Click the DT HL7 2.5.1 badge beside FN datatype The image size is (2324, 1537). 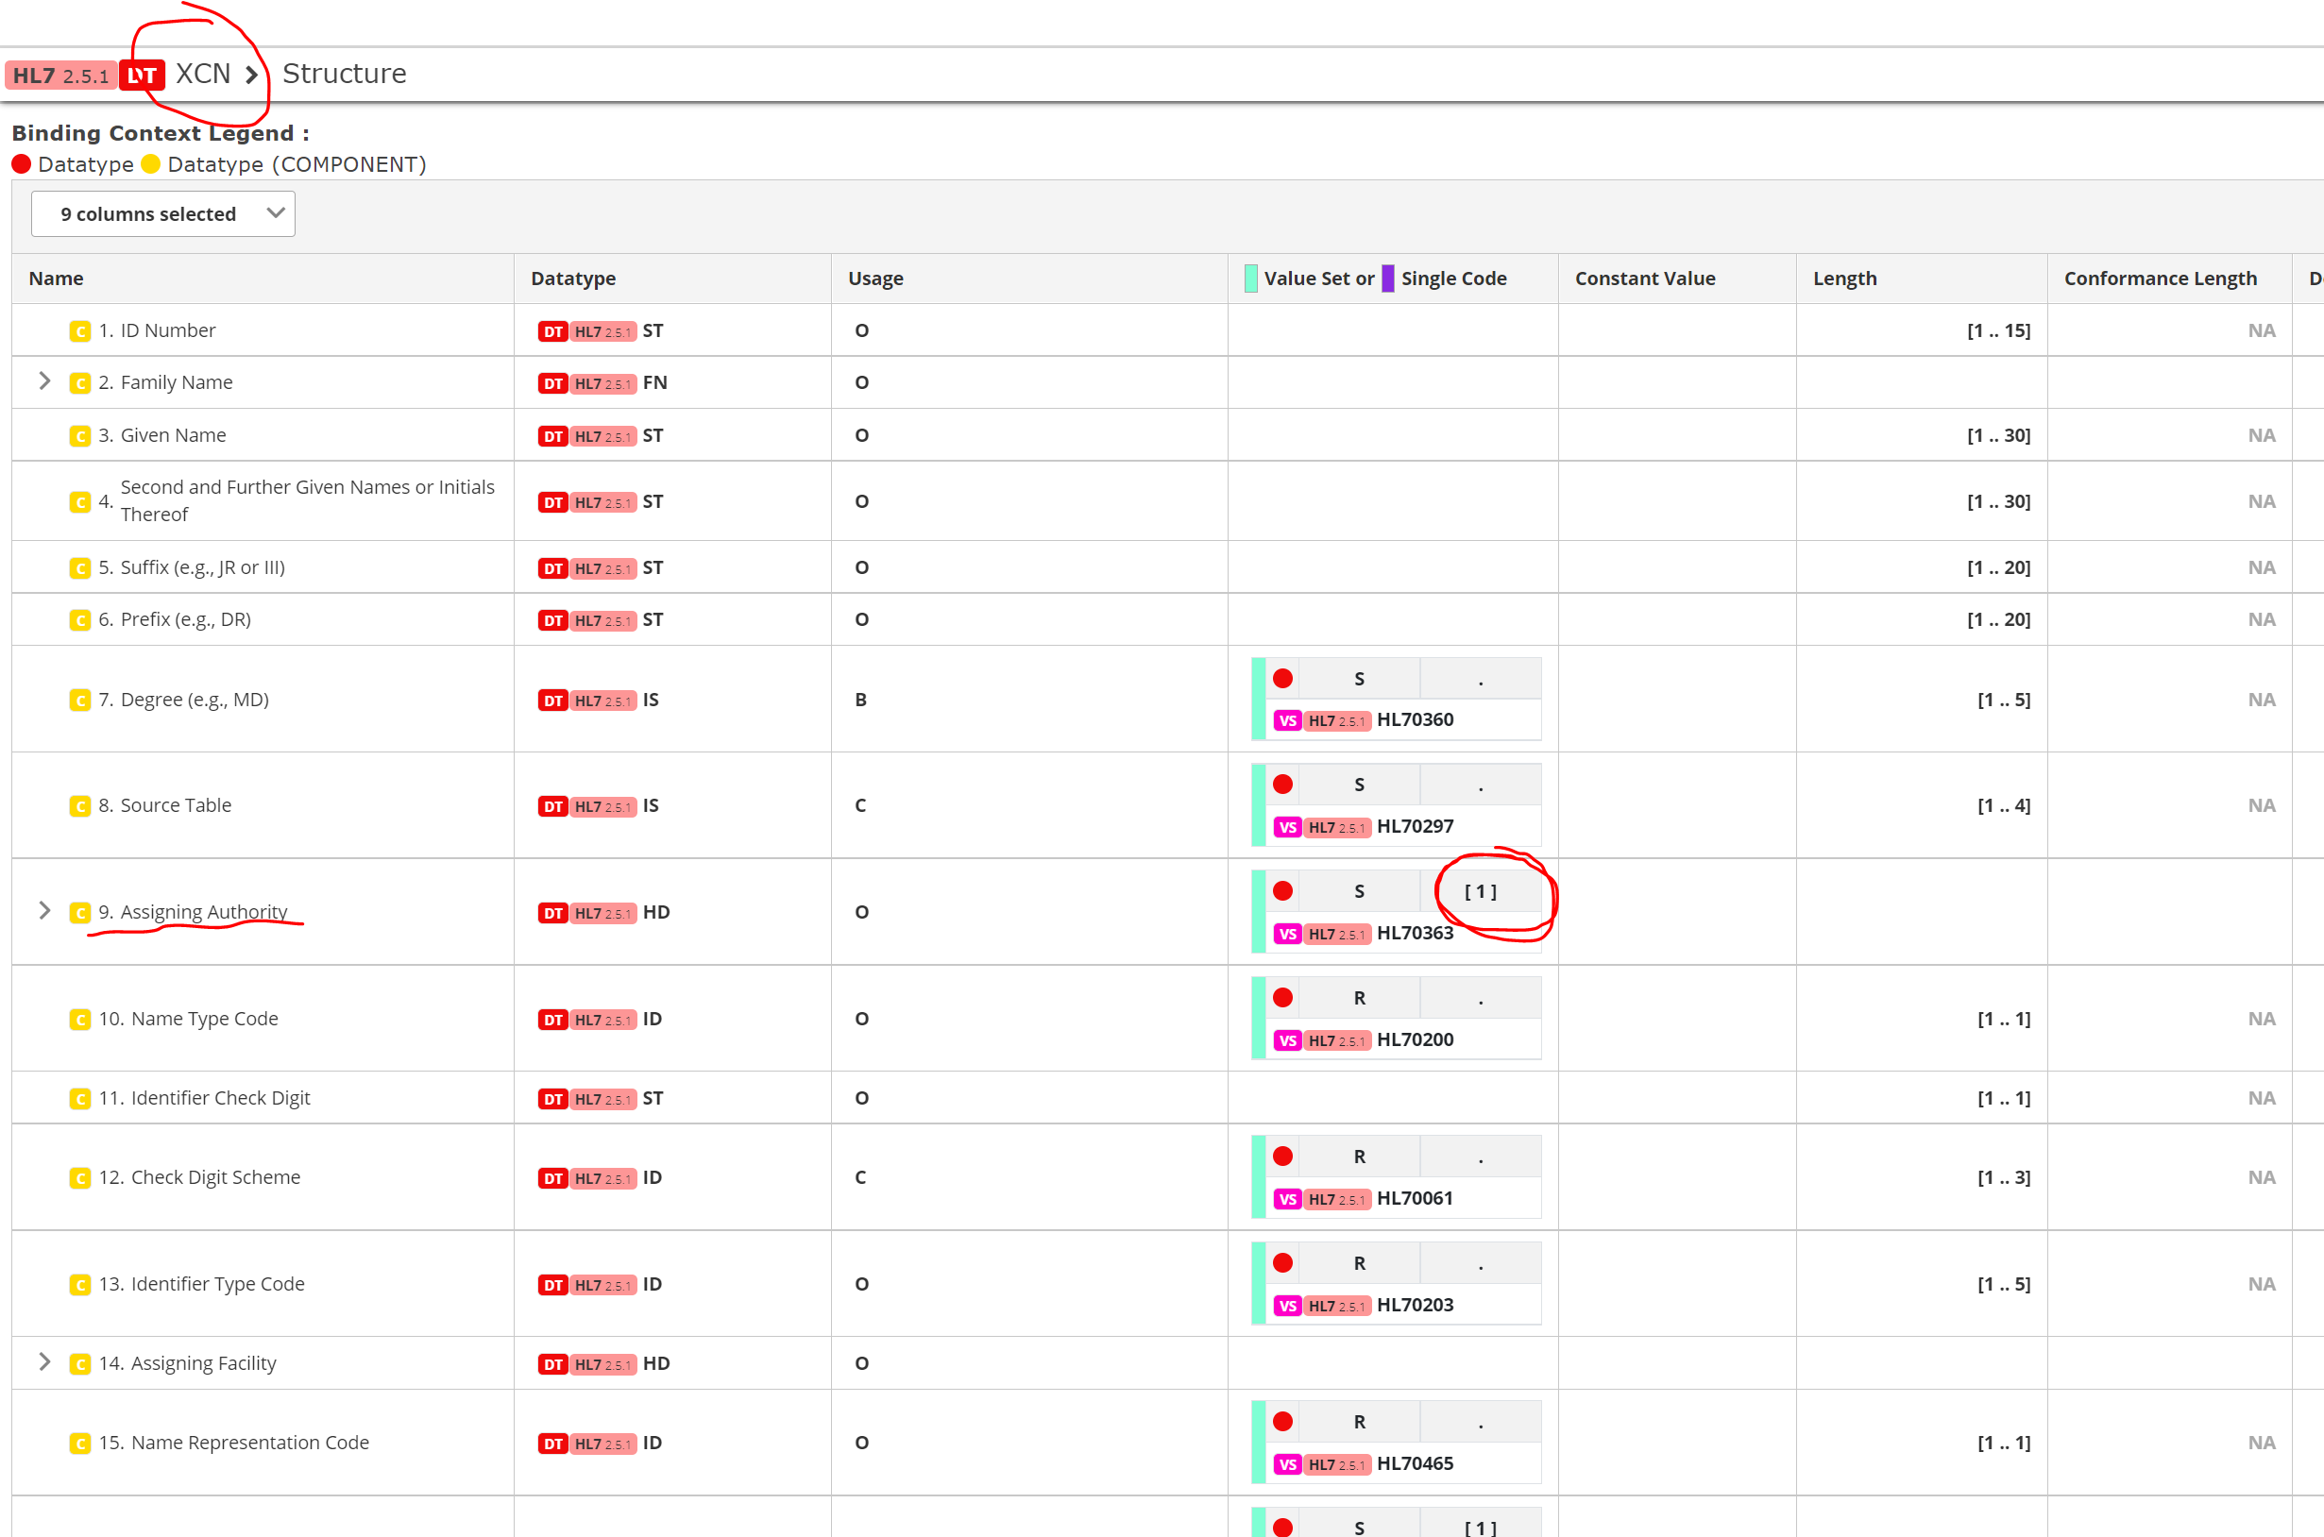[586, 383]
